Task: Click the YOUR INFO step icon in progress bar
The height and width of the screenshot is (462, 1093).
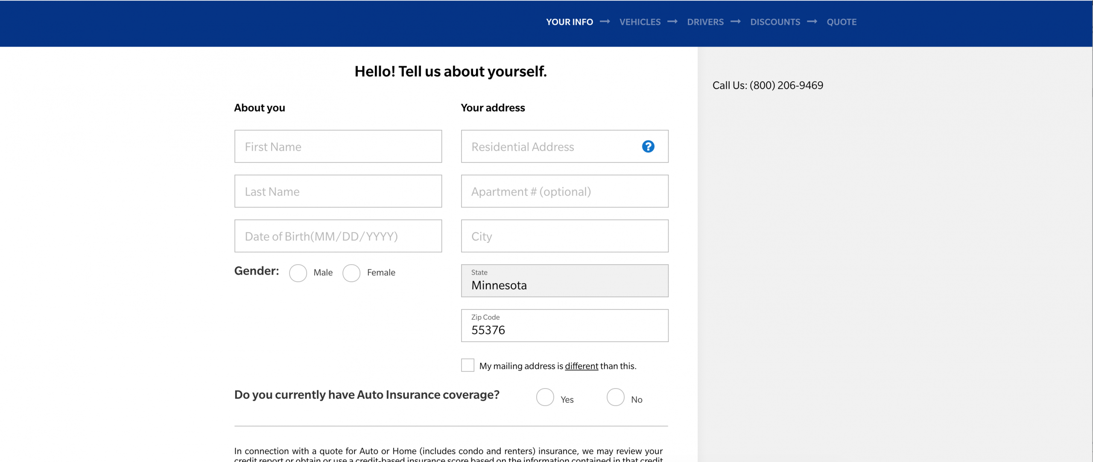Action: click(570, 22)
